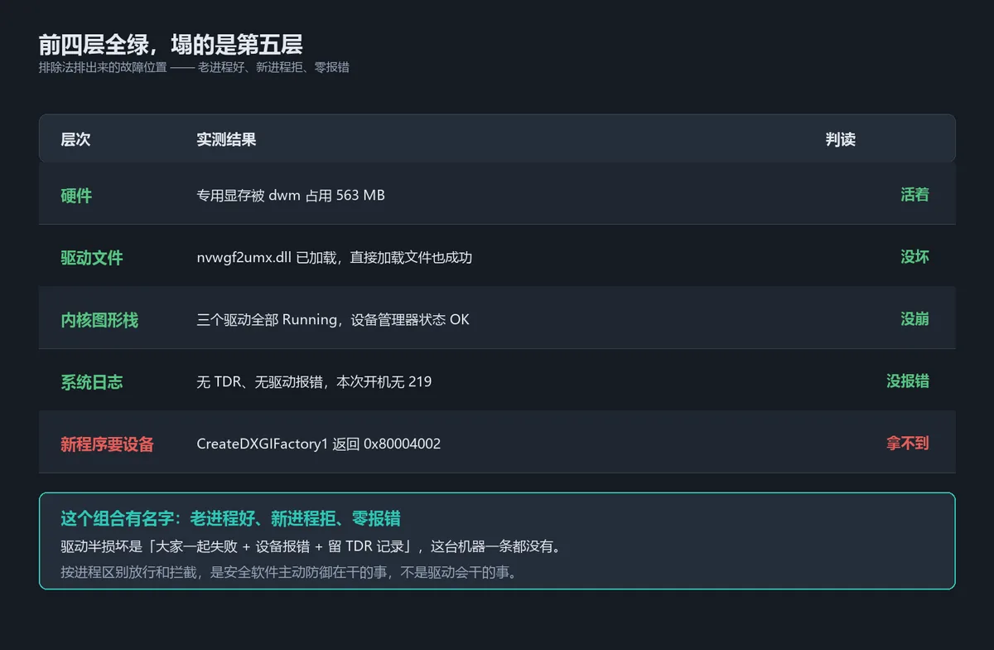The height and width of the screenshot is (650, 994).
Task: Click the 判读 column header
Action: coord(840,139)
